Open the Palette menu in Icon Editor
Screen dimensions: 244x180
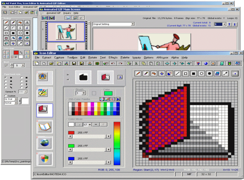[x=125, y=58]
